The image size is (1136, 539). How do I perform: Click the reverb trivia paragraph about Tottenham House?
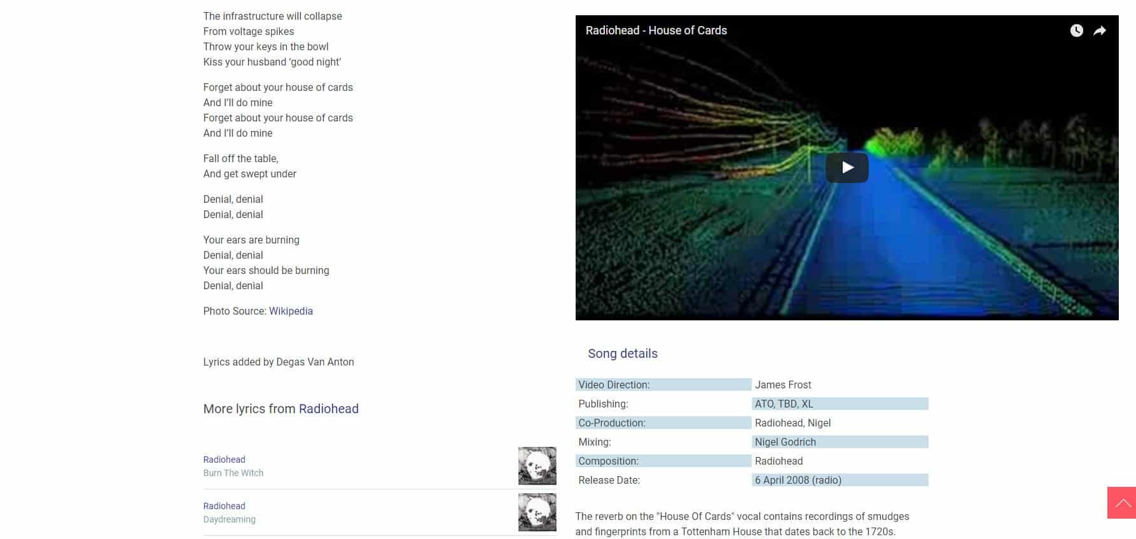point(742,524)
